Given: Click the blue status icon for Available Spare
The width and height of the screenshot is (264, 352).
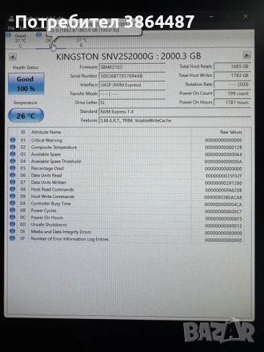Looking at the screenshot, I should pyautogui.click(x=12, y=154).
